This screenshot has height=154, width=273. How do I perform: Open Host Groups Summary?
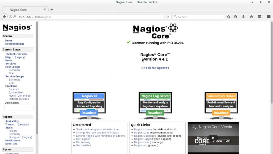click(x=14, y=70)
